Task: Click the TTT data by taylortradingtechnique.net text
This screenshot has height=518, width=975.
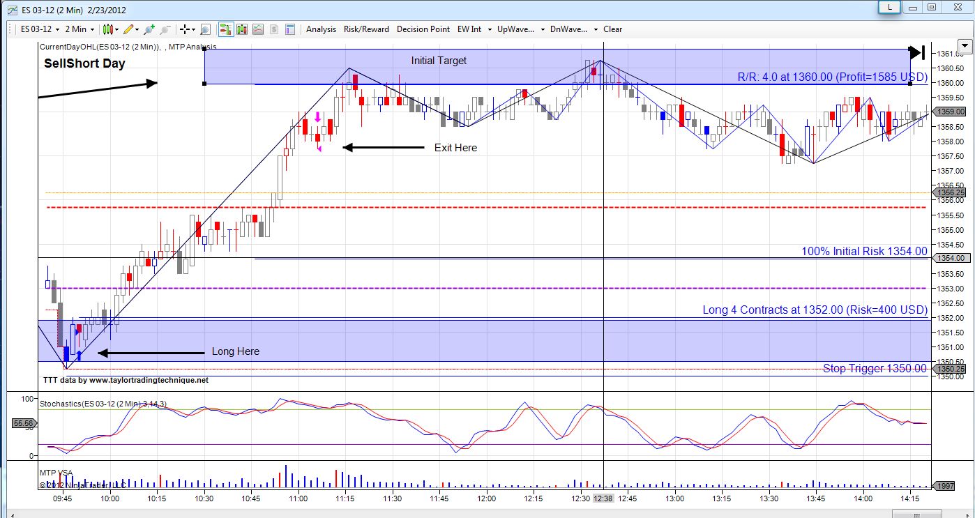Action: [126, 381]
